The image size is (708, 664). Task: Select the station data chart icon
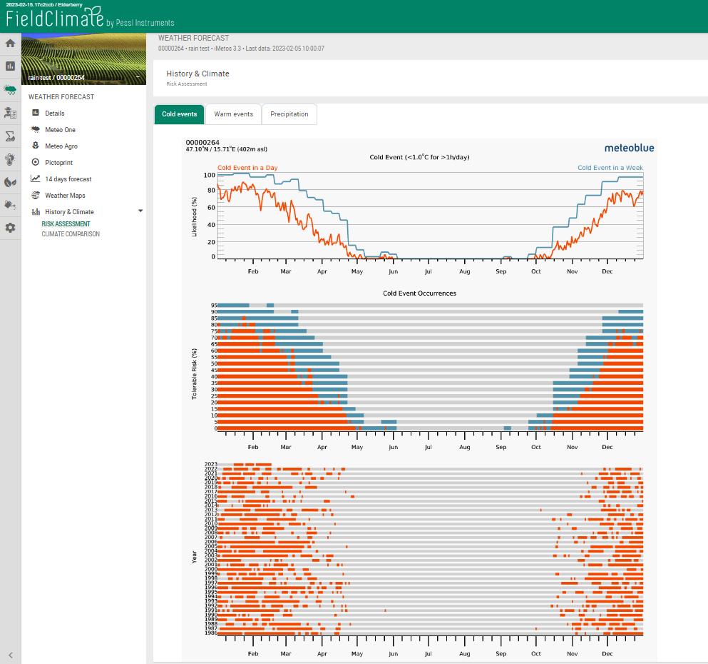pyautogui.click(x=10, y=66)
